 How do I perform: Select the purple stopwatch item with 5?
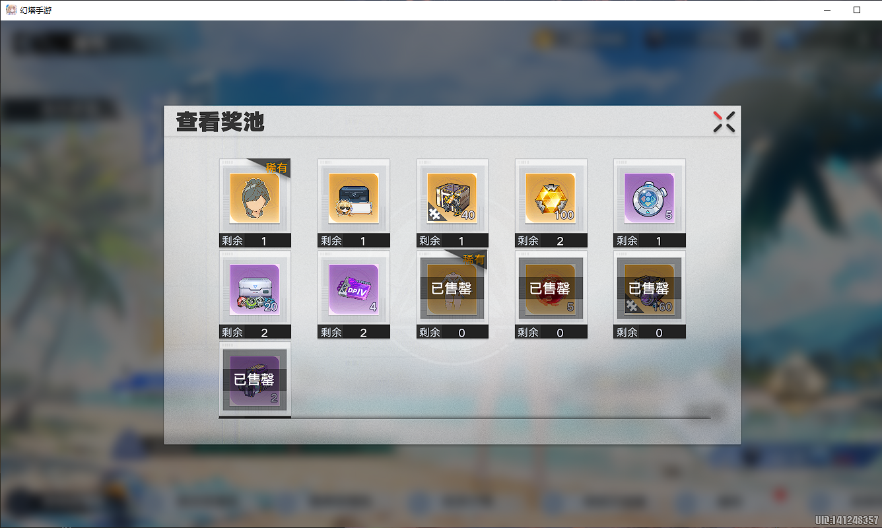[x=650, y=198]
